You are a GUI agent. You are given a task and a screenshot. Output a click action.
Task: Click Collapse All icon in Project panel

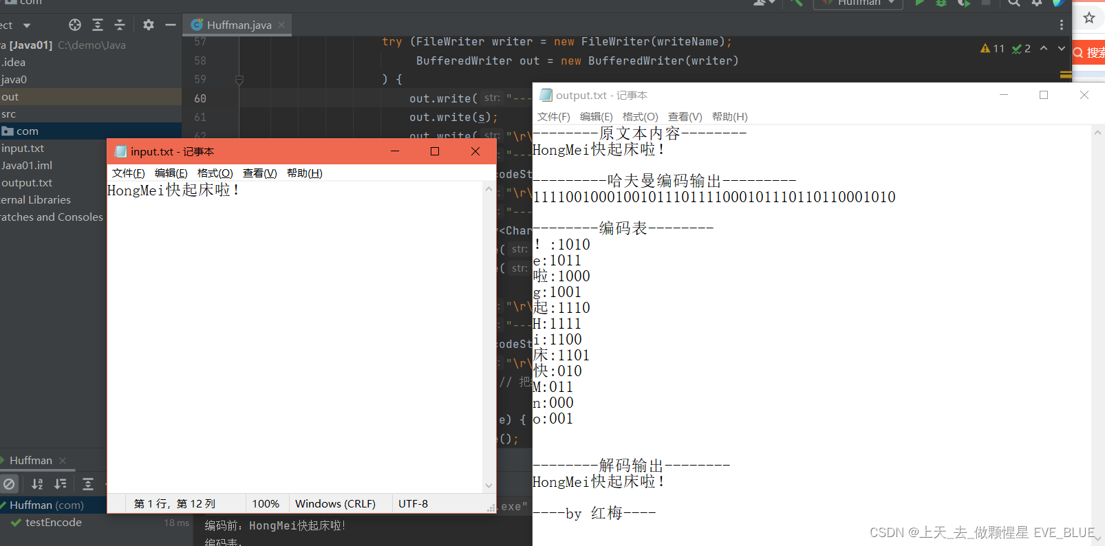[120, 25]
